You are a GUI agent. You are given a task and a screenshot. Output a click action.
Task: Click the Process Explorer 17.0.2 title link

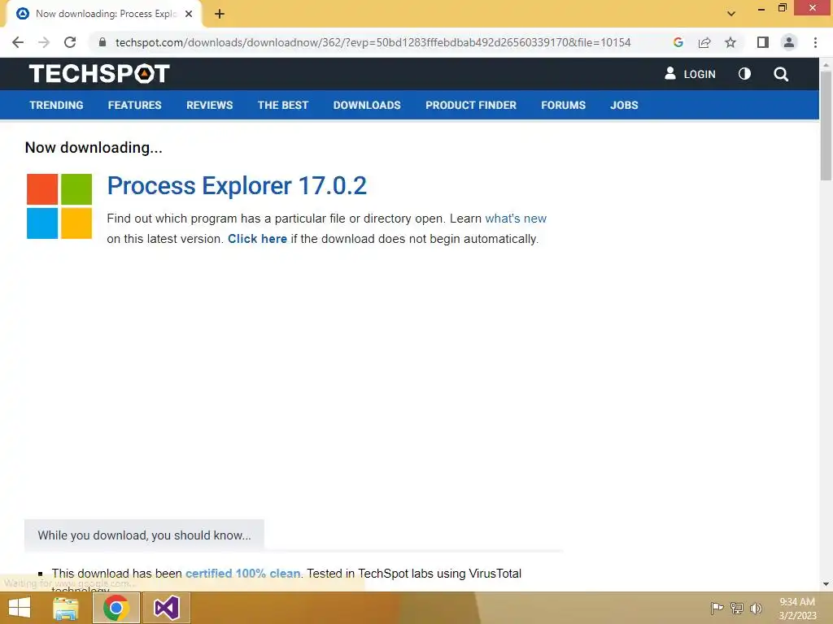point(237,186)
